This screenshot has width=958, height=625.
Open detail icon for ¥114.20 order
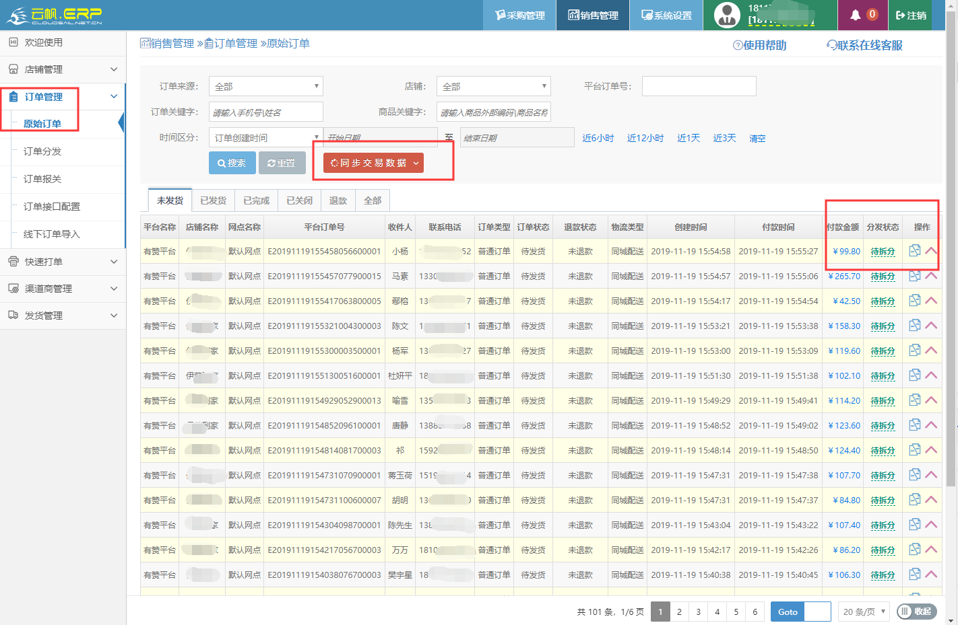(x=915, y=400)
